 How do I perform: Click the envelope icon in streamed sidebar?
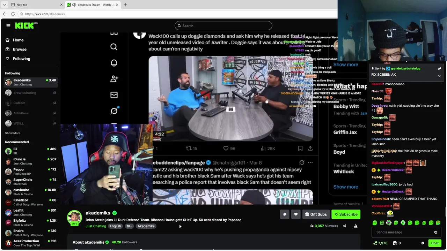click(x=114, y=95)
